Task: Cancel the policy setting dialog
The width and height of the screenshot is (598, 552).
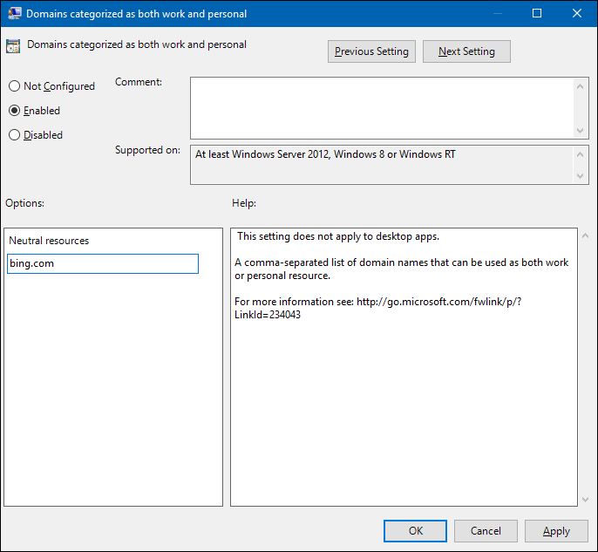Action: click(x=486, y=531)
